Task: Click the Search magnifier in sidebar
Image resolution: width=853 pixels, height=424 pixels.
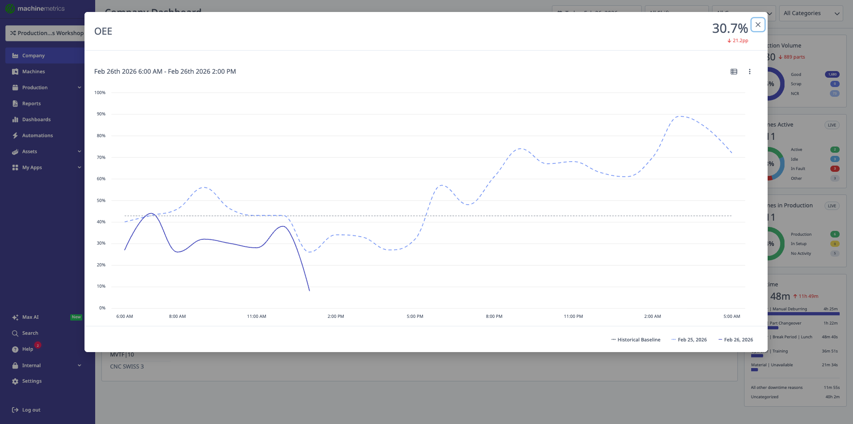Action: click(15, 333)
